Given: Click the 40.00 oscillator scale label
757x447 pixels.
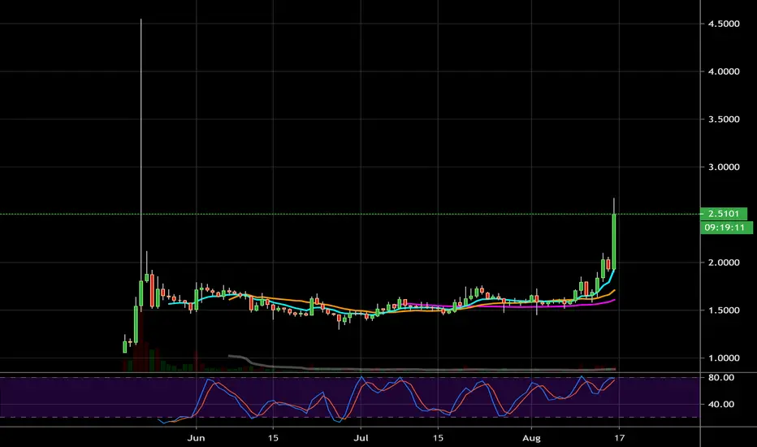Looking at the screenshot, I should 720,405.
